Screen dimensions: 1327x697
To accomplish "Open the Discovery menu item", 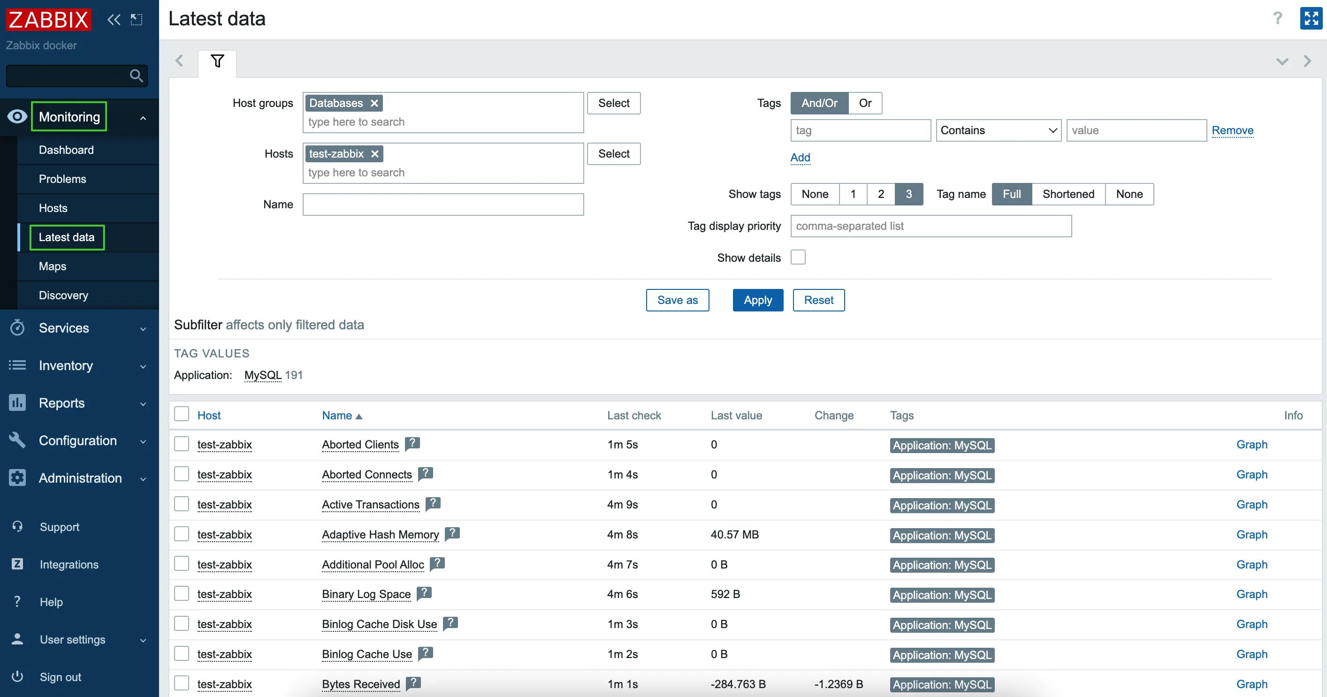I will pyautogui.click(x=63, y=295).
